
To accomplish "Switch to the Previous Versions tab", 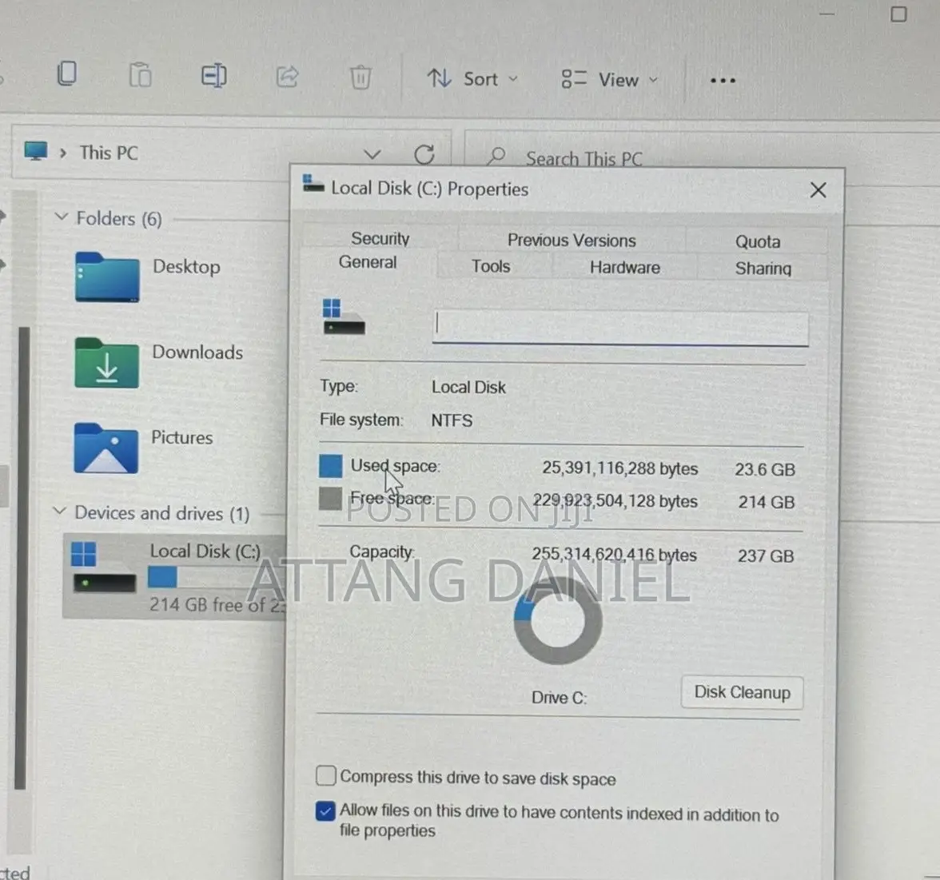I will (572, 241).
